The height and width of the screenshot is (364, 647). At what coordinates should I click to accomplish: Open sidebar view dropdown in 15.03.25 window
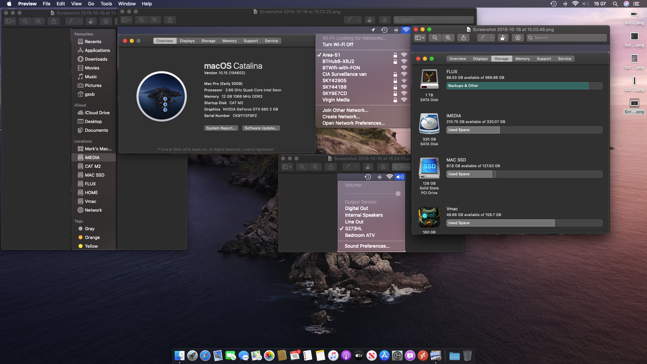click(126, 20)
